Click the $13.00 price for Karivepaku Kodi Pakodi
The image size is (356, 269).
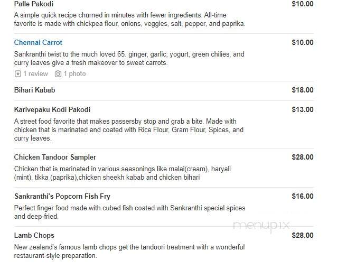click(303, 109)
